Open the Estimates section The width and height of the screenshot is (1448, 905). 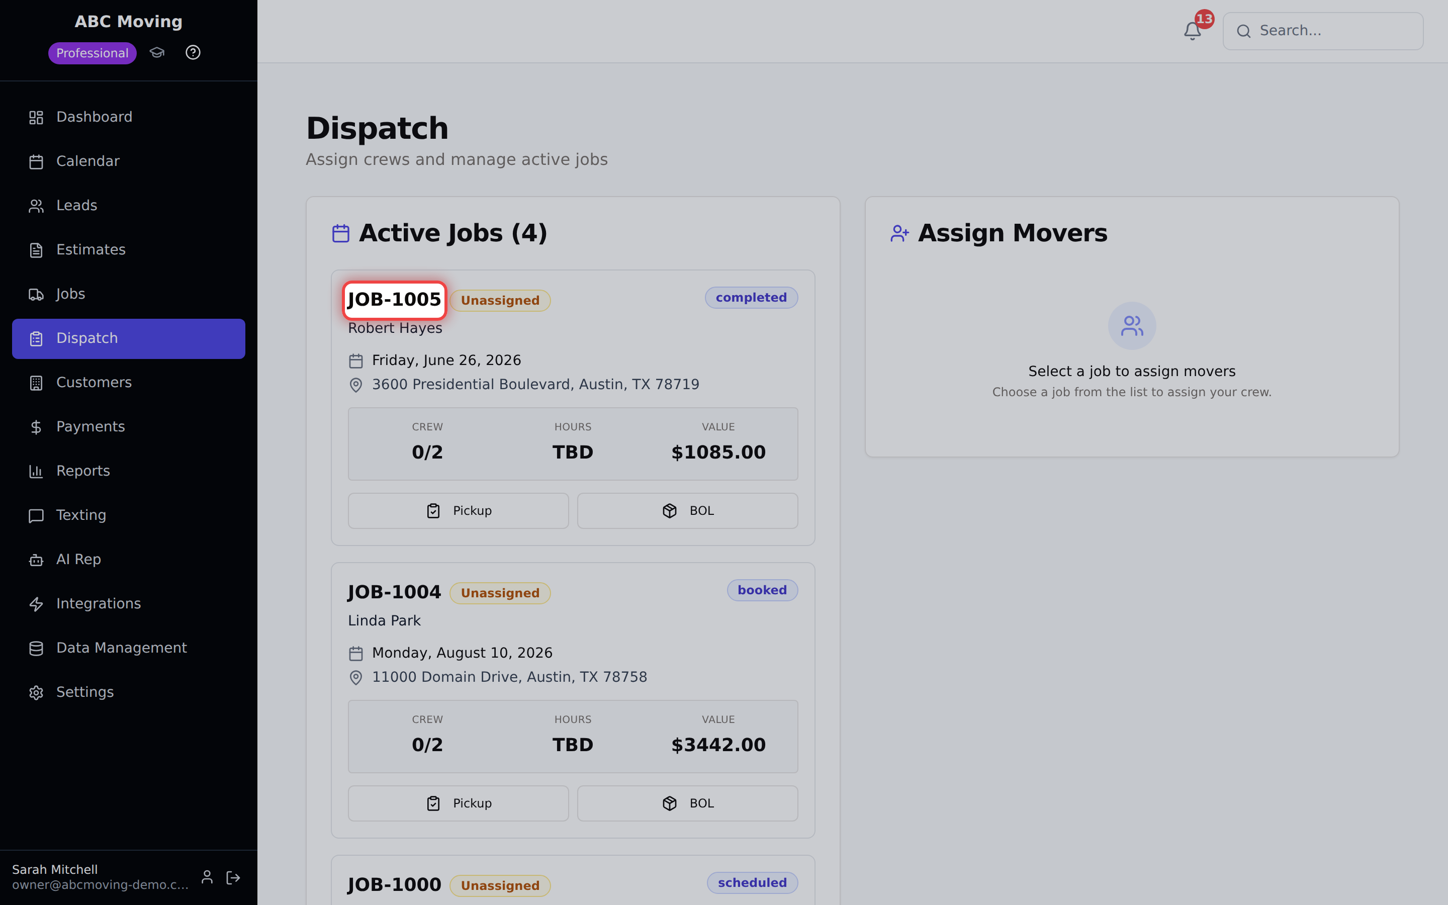pos(129,250)
